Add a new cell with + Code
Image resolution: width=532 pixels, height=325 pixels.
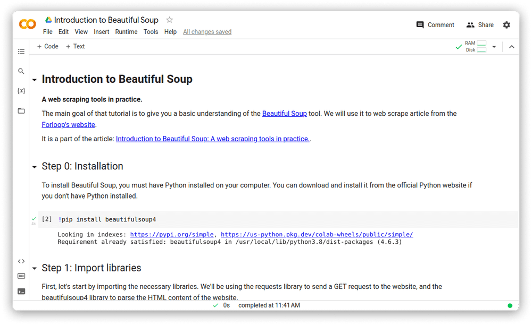pyautogui.click(x=47, y=46)
